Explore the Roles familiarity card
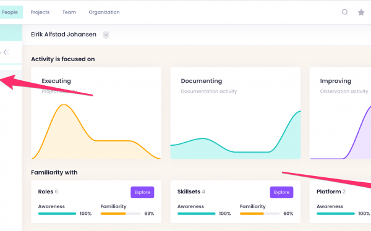The image size is (371, 231). [142, 192]
